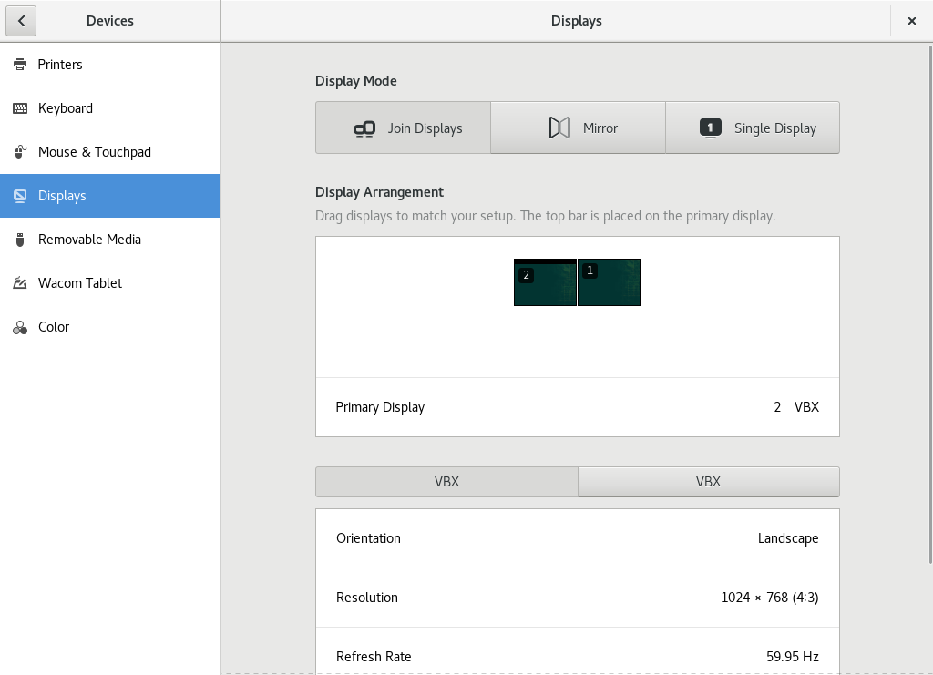Expand the Resolution 1024 × 768 options

click(577, 598)
